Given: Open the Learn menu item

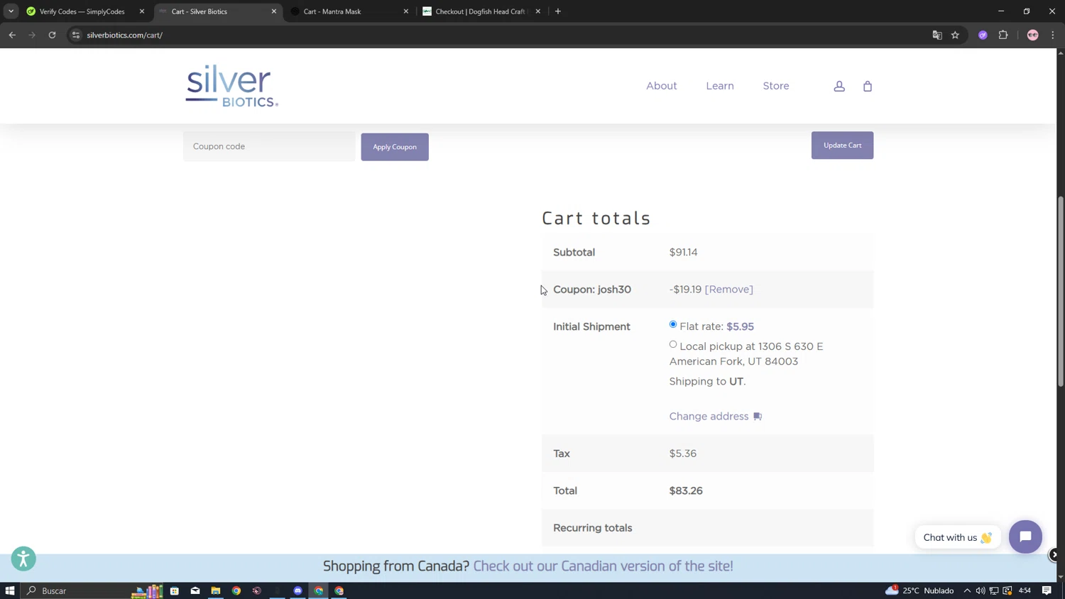Looking at the screenshot, I should tap(720, 86).
